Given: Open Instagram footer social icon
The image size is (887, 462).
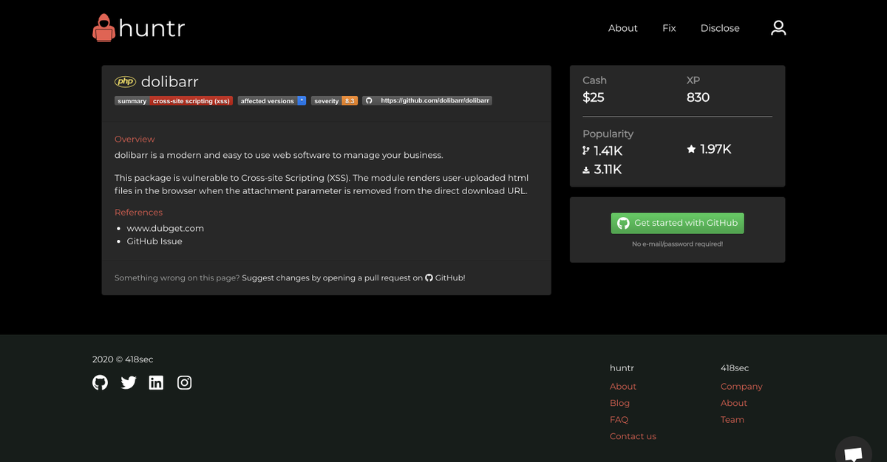Looking at the screenshot, I should [x=185, y=382].
